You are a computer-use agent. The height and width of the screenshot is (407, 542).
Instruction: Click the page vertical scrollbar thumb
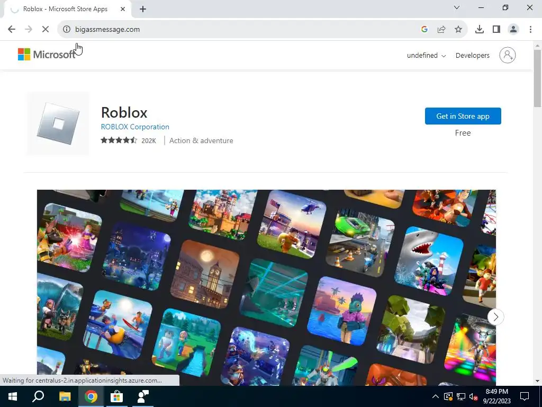[x=537, y=78]
